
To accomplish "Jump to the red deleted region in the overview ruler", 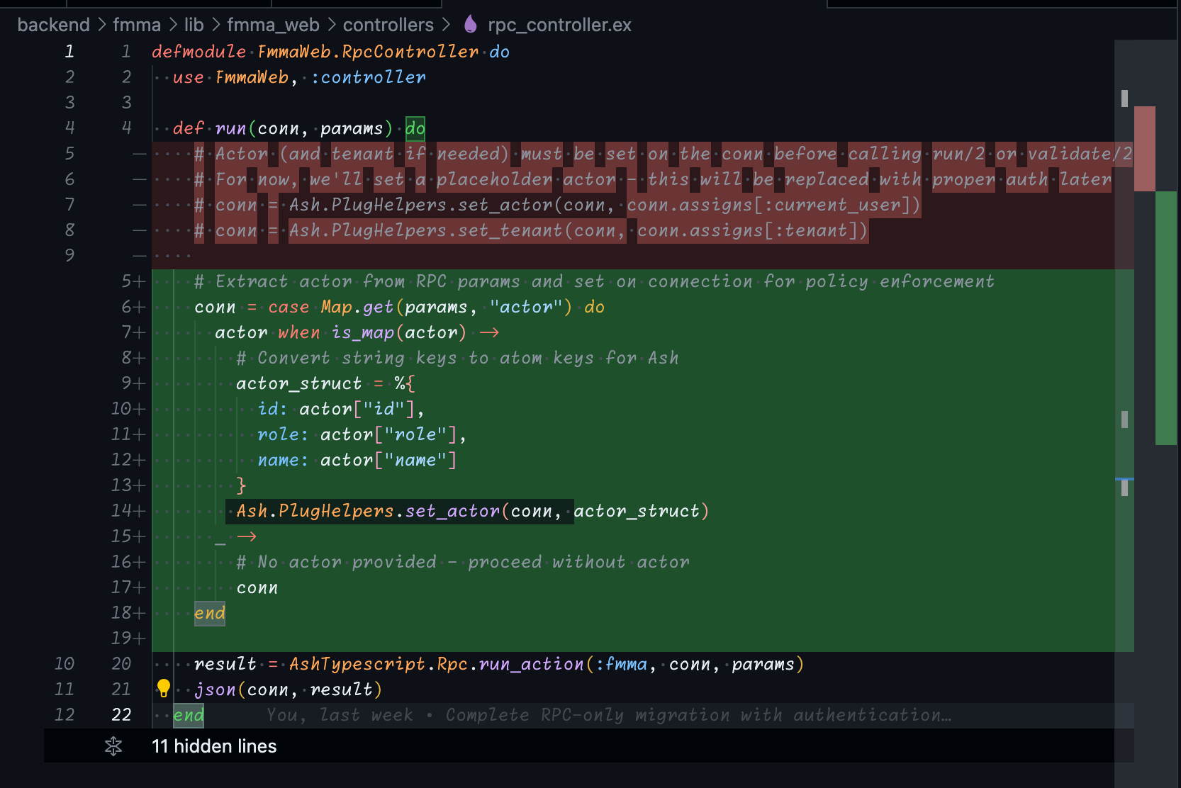I will pos(1144,149).
